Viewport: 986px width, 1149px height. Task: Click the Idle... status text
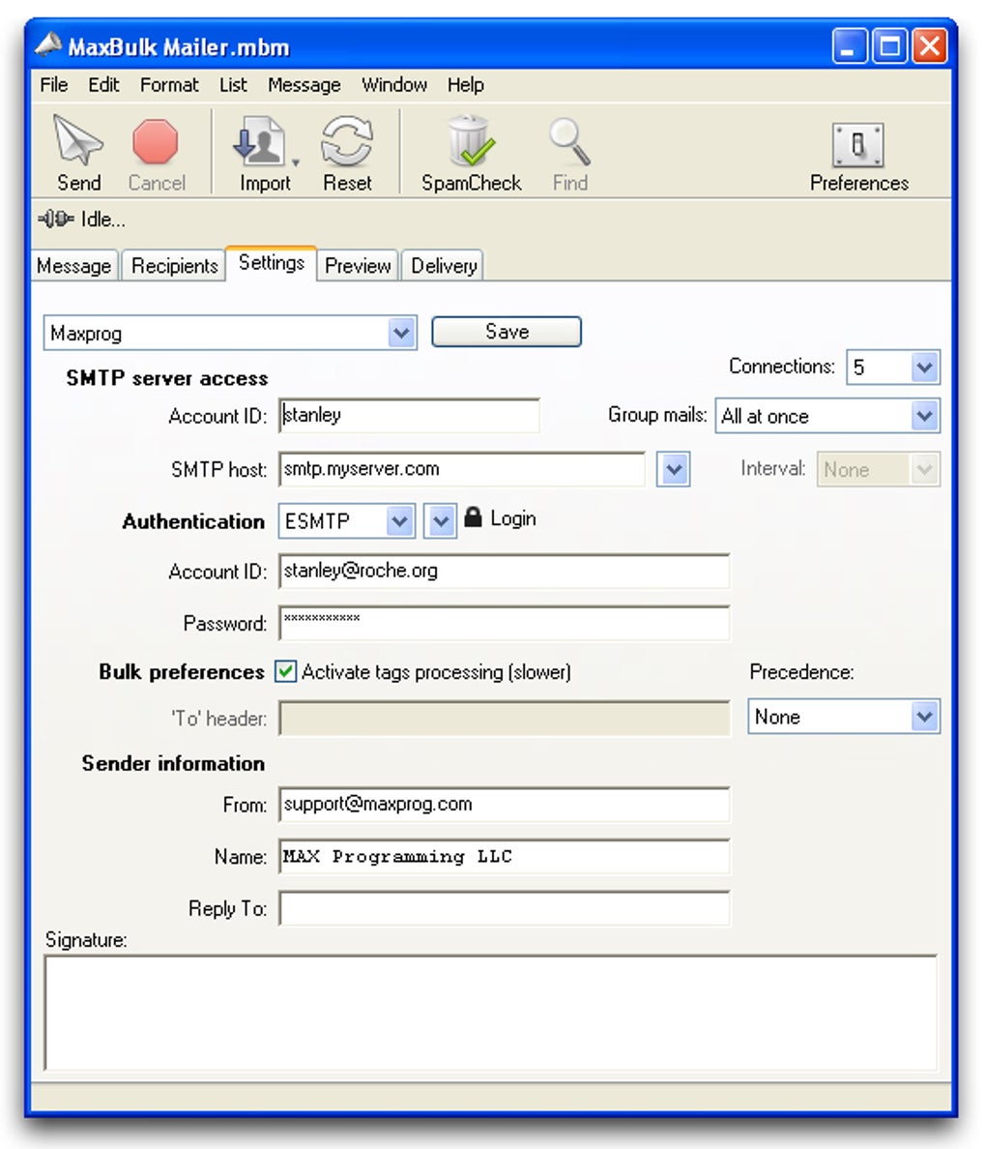(x=103, y=220)
